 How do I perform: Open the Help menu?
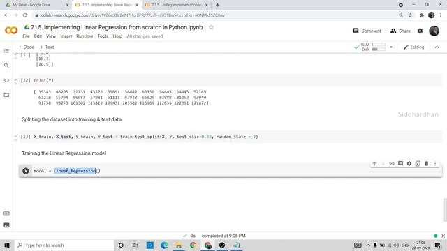[117, 36]
